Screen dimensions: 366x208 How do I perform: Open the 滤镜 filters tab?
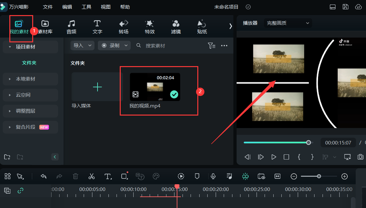point(176,27)
